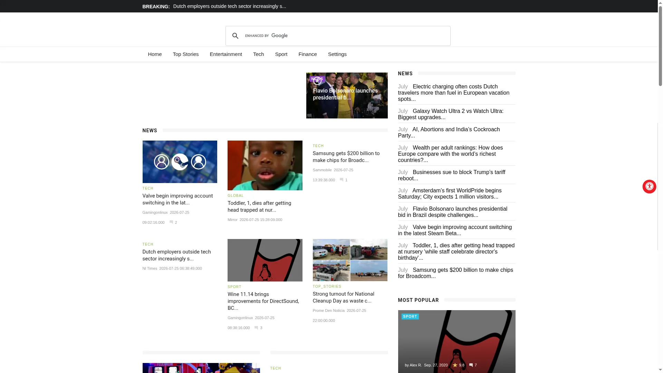Open Most Popular Sport card image
This screenshot has height=373, width=663.
pyautogui.click(x=457, y=341)
